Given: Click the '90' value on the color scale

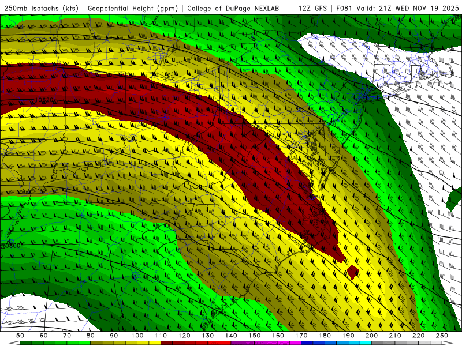Looking at the screenshot, I should (x=114, y=336).
